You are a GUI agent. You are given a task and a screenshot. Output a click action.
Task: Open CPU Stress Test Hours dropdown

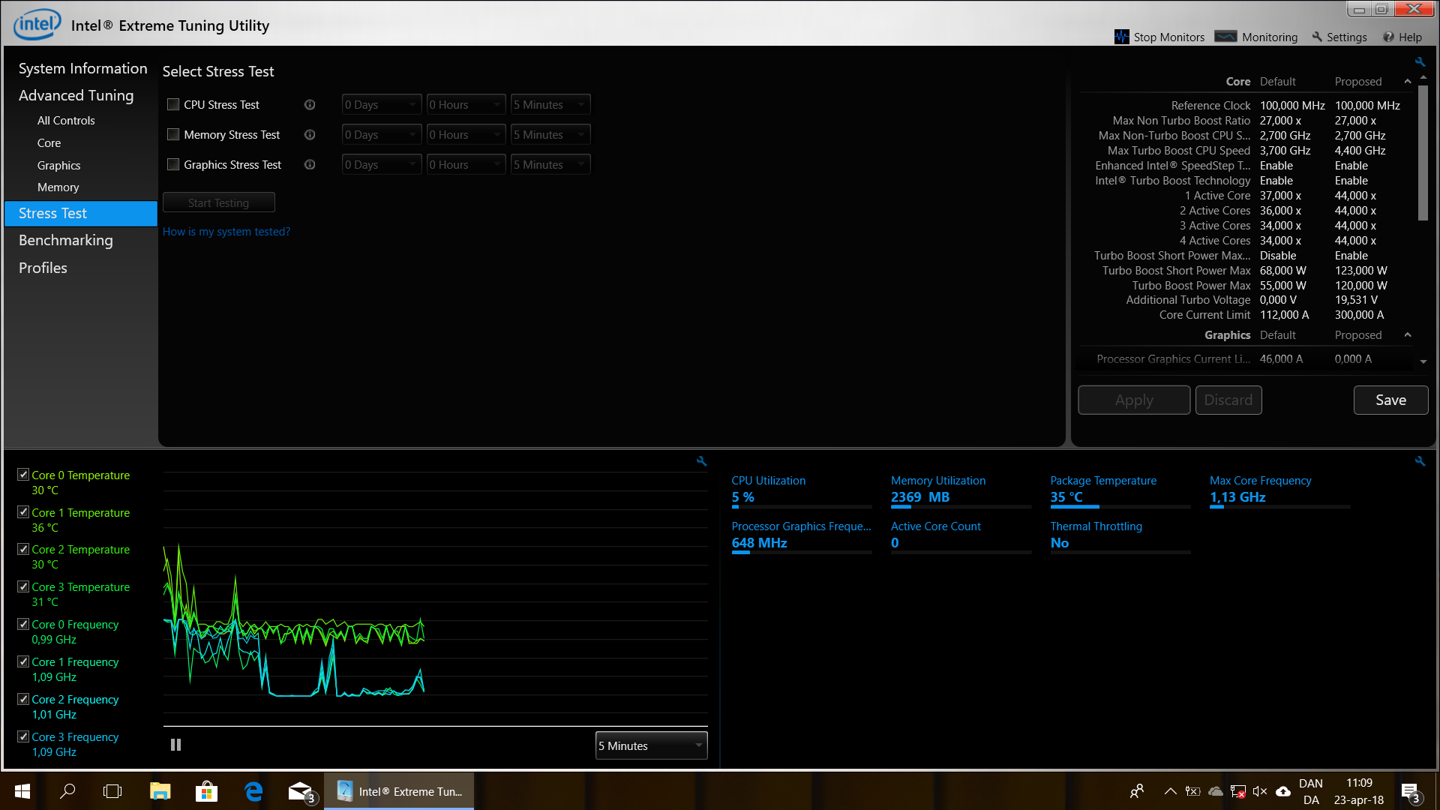(466, 105)
